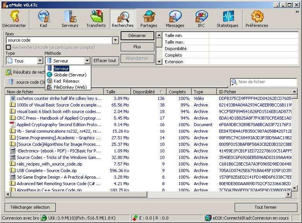Sort by the Disponibilité column header

pyautogui.click(x=148, y=92)
